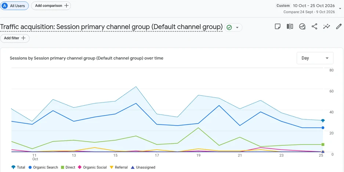Click the plus icon in Add filter
Image resolution: width=344 pixels, height=172 pixels.
(23, 38)
